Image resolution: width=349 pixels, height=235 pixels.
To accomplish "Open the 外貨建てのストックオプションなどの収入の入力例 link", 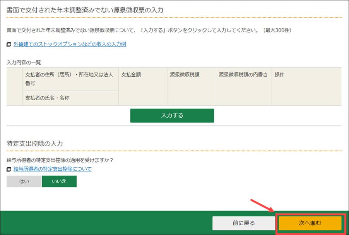I will (x=70, y=44).
